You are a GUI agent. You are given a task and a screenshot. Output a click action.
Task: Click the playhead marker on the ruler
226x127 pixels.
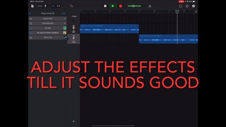(x=177, y=12)
